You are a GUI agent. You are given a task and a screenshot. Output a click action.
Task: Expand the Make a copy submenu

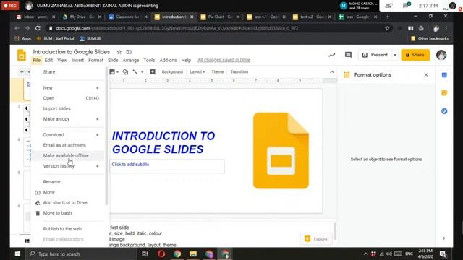[98, 119]
